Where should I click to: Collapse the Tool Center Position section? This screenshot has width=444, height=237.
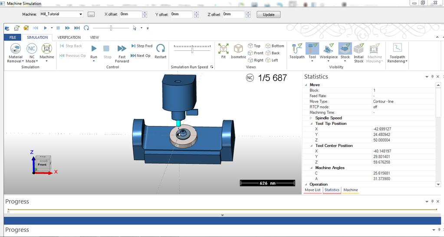312,146
